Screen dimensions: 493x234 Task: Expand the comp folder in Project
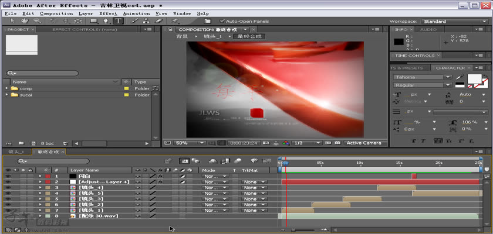tap(7, 88)
